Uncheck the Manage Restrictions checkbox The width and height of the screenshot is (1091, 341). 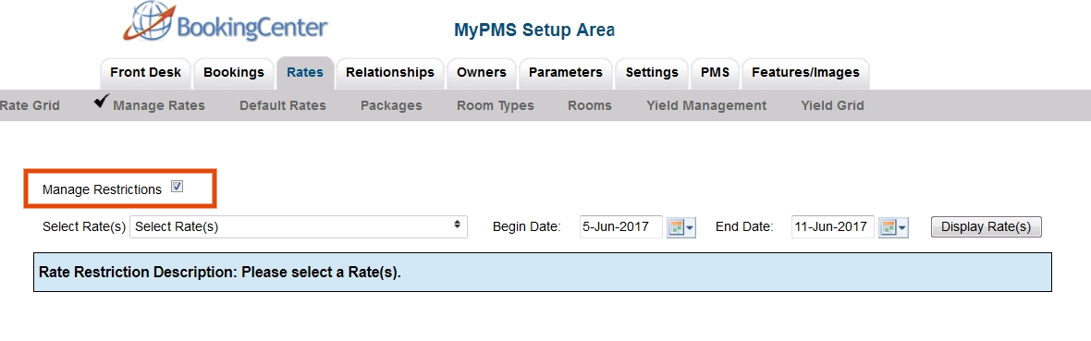click(x=177, y=187)
